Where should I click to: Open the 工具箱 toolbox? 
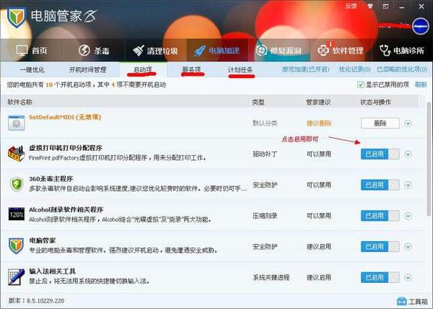[x=412, y=301]
